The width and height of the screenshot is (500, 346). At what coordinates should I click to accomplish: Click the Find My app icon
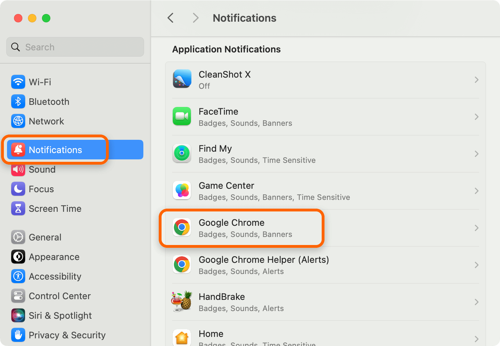[182, 154]
